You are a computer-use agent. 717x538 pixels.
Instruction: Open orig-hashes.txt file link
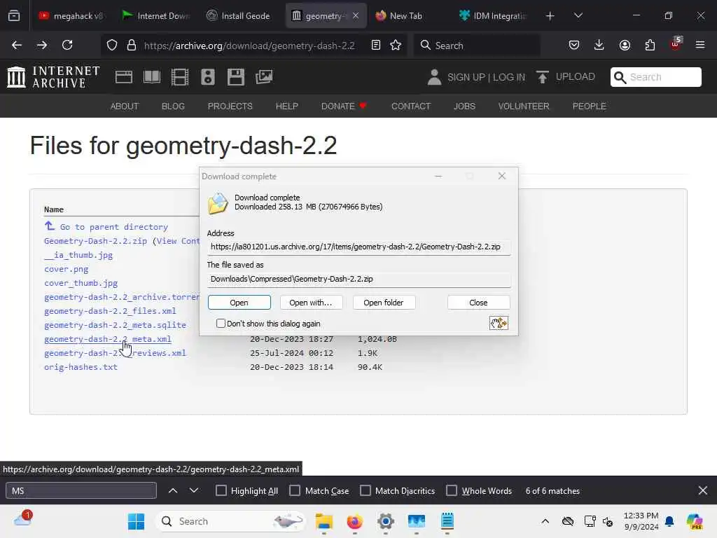click(x=81, y=367)
